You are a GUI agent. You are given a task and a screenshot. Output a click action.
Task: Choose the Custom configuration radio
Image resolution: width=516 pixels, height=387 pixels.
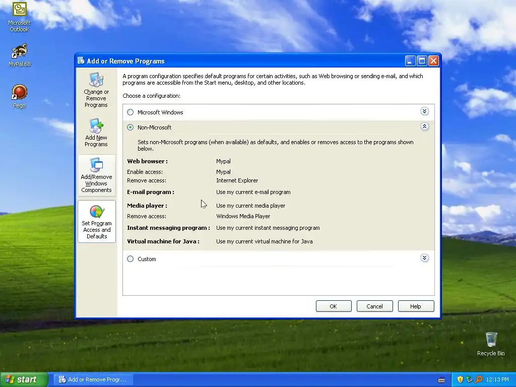(x=131, y=259)
